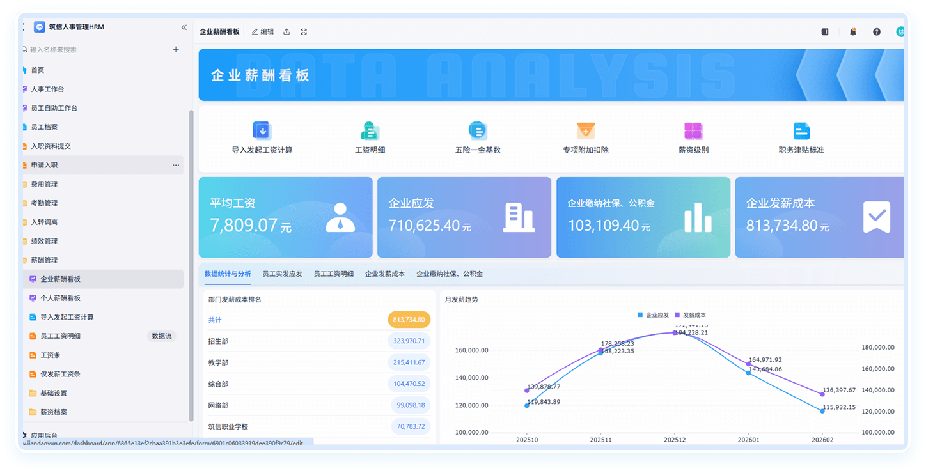Click the help question mark icon
This screenshot has width=926, height=473.
point(877,31)
